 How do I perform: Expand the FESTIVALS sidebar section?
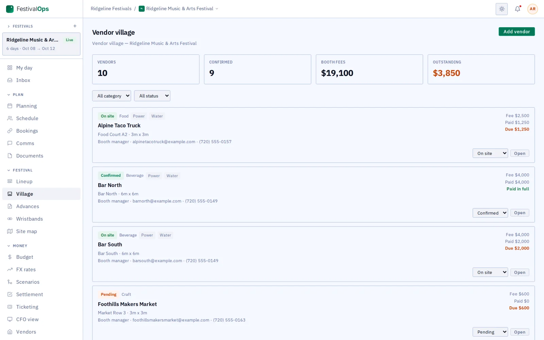click(x=20, y=26)
